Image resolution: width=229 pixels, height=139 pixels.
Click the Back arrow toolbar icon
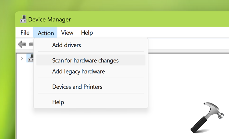point(22,44)
